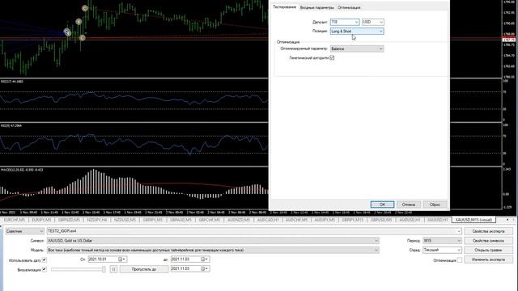Open calendar picker for the От start date
The height and width of the screenshot is (291, 518).
(122, 259)
